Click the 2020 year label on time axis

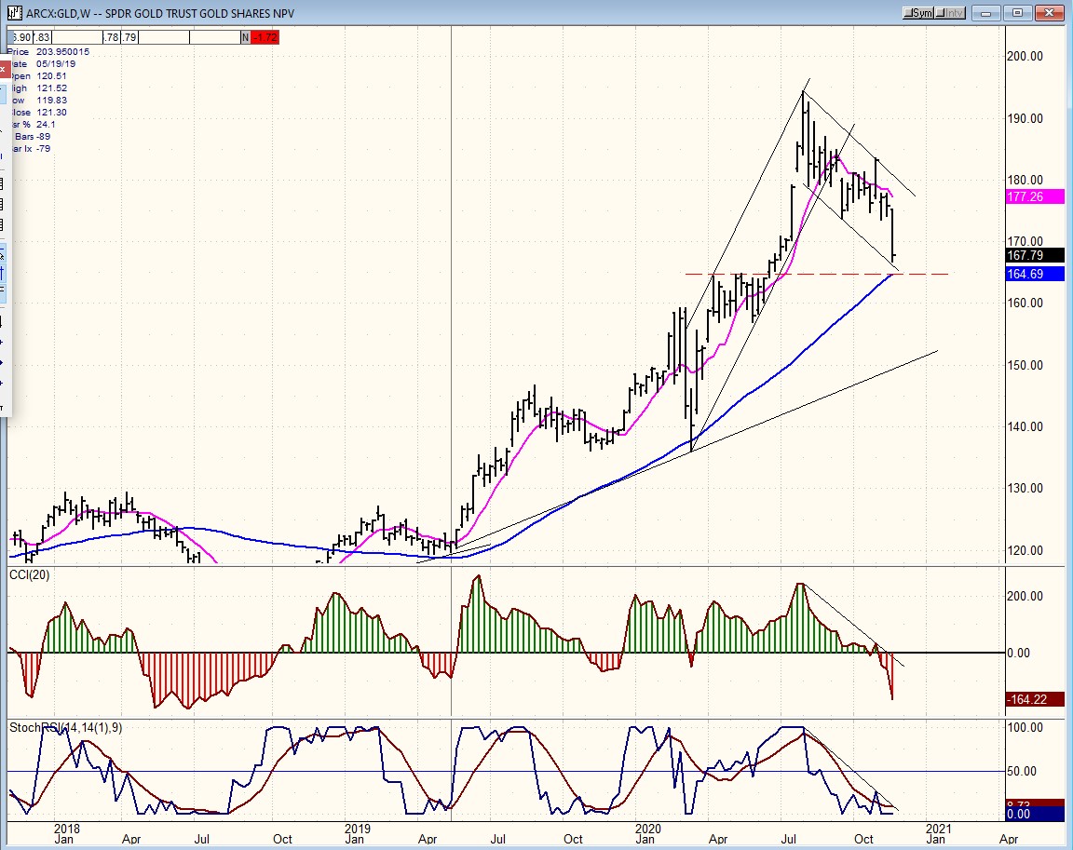click(648, 829)
